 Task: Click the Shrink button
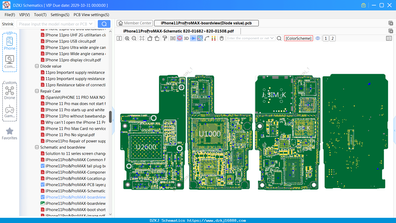click(x=8, y=24)
